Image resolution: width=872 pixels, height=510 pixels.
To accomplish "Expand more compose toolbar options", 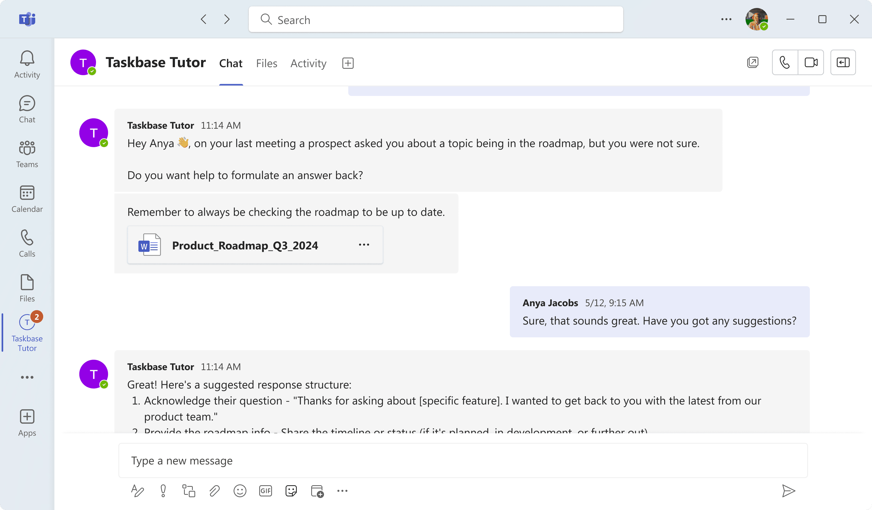I will 342,491.
